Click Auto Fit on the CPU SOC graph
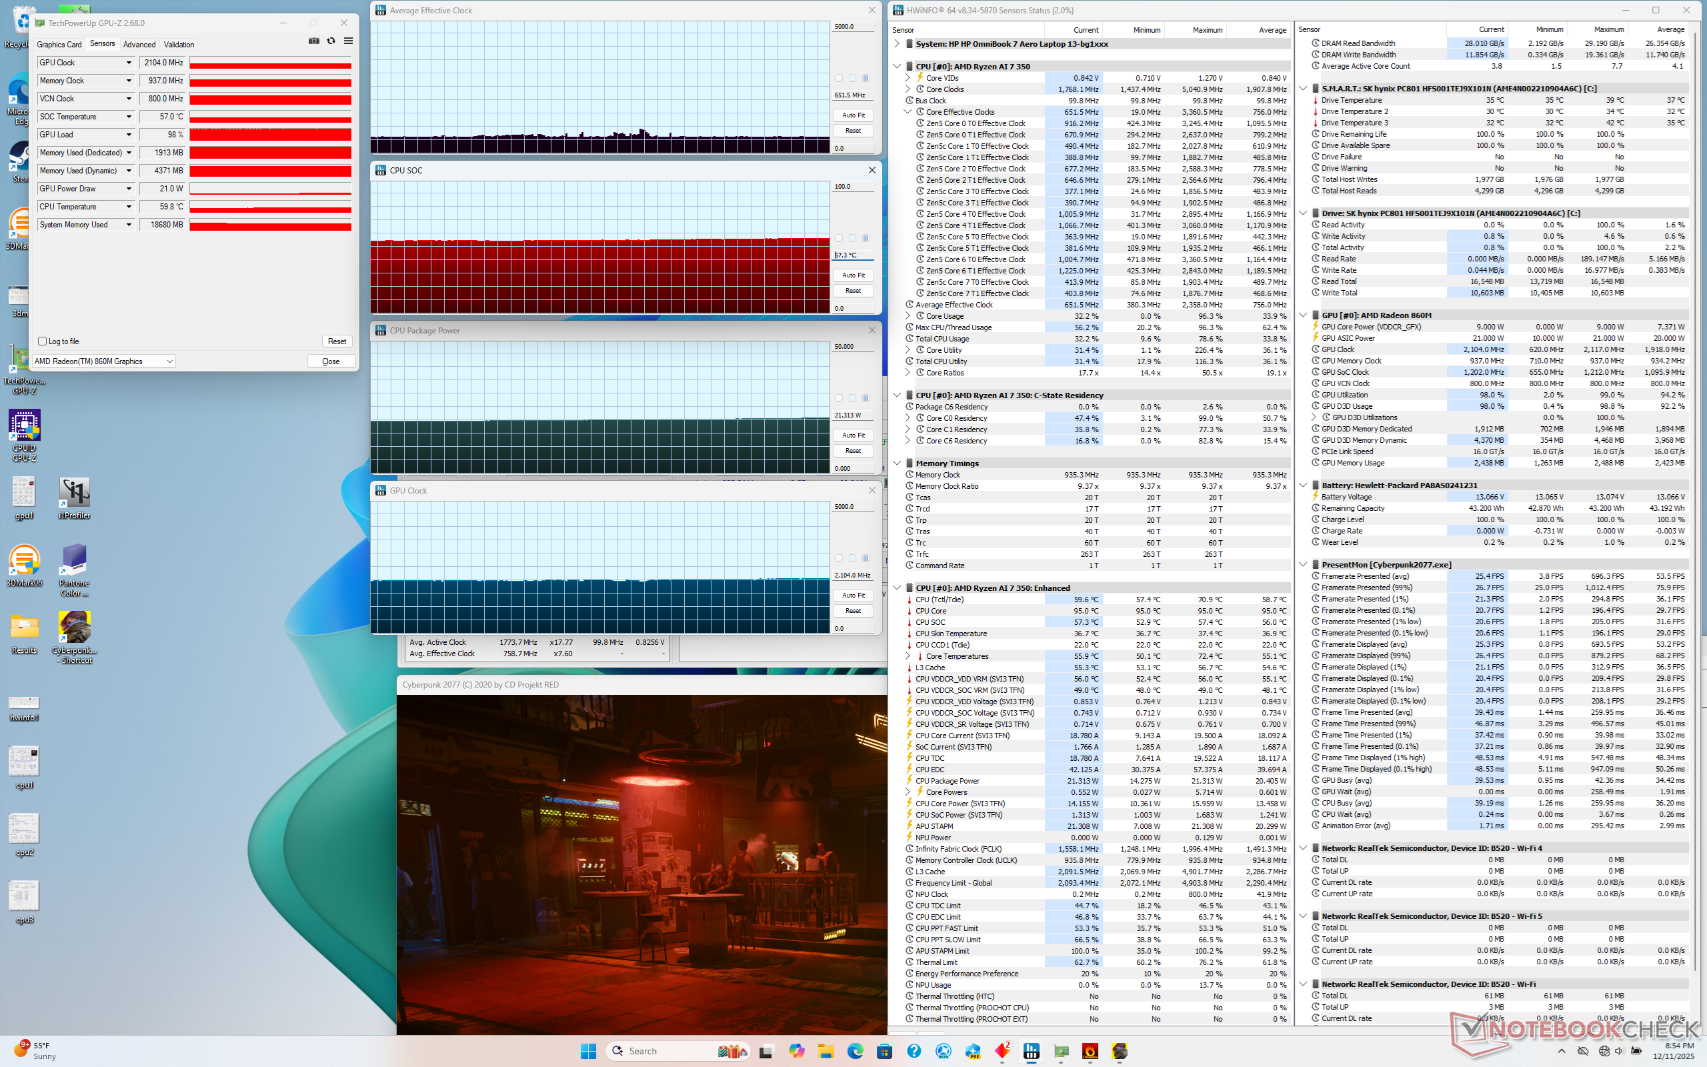Viewport: 1707px width, 1067px height. coord(853,275)
